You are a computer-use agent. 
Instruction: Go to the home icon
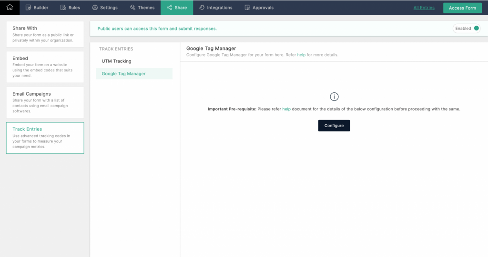[x=10, y=7]
